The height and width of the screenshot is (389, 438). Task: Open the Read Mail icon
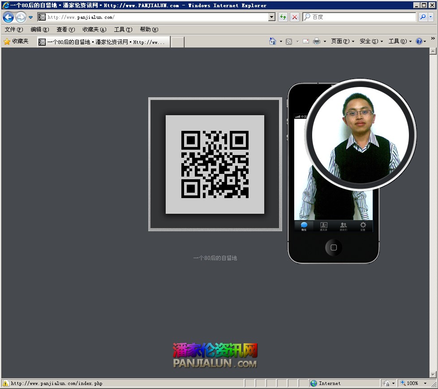point(305,41)
